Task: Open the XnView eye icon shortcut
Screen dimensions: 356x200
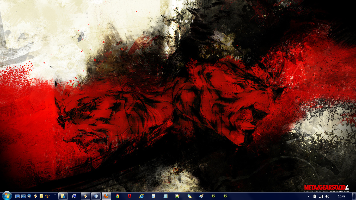Action: click(x=47, y=196)
